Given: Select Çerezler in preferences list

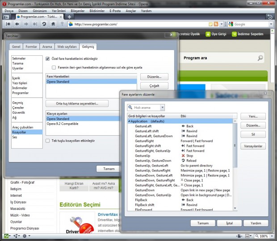Looking at the screenshot, I should [18, 108].
